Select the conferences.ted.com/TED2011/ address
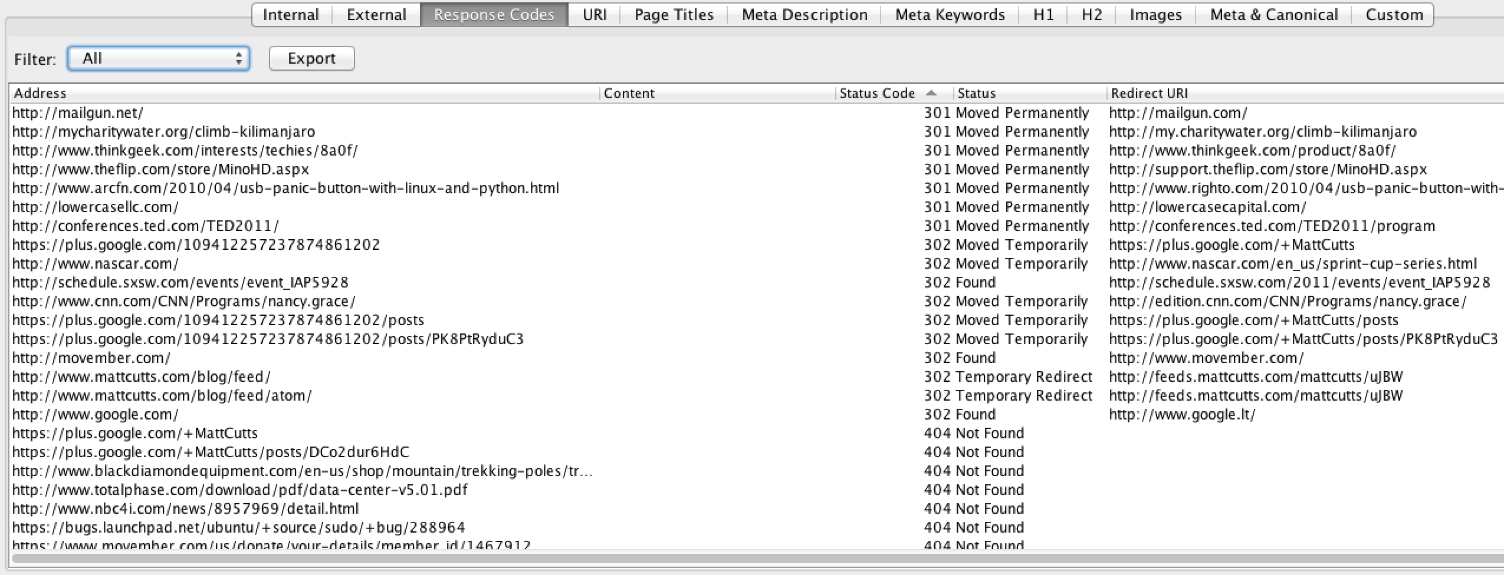Screen dimensions: 1504x575 pyautogui.click(x=146, y=226)
